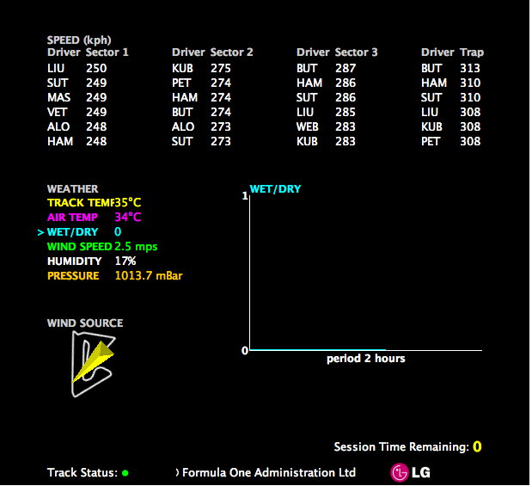The height and width of the screenshot is (486, 532).
Task: Click the yellow wind direction arrow
Action: pos(93,361)
